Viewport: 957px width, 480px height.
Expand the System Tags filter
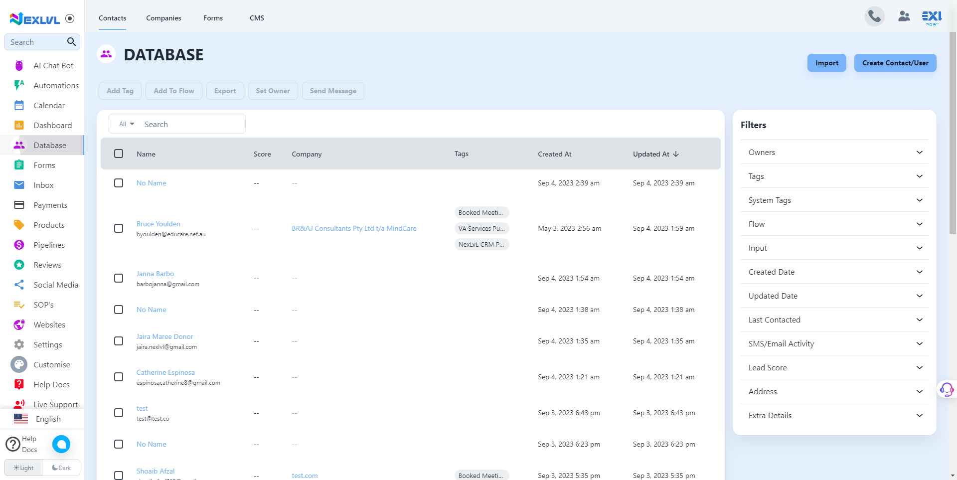[x=834, y=200]
